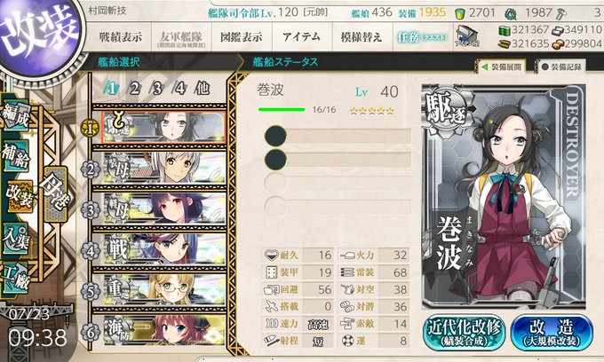Switch to fleet tab 3
Viewport: 604px width, 362px height.
(x=156, y=89)
